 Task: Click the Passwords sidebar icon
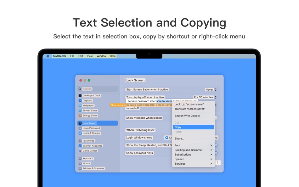pyautogui.click(x=80, y=141)
